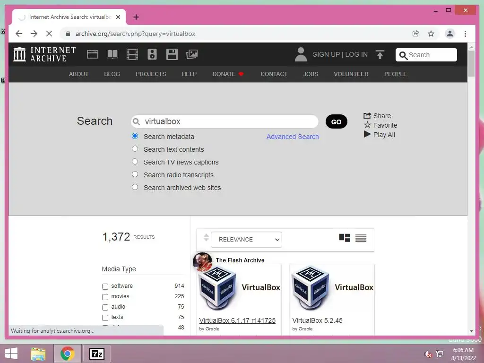
Task: Open VirtualBox 6.1.17 r141725 result
Action: (237, 320)
